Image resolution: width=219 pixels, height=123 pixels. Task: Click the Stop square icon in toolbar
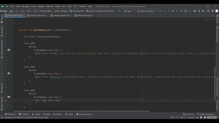(x=190, y=11)
